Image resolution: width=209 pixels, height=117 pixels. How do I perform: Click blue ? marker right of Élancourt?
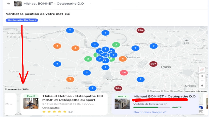(x=92, y=88)
